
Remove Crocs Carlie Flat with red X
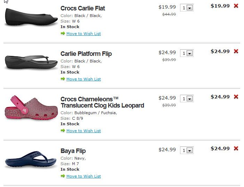[236, 6]
